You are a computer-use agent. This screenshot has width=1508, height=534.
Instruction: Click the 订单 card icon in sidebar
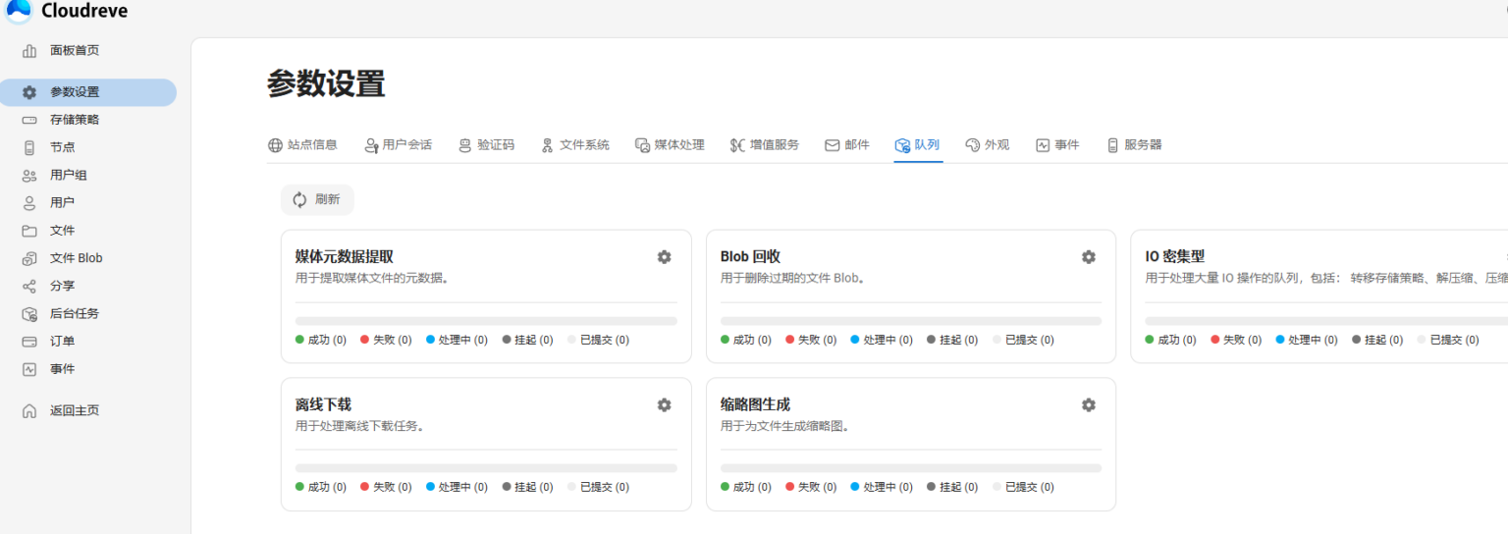(29, 342)
